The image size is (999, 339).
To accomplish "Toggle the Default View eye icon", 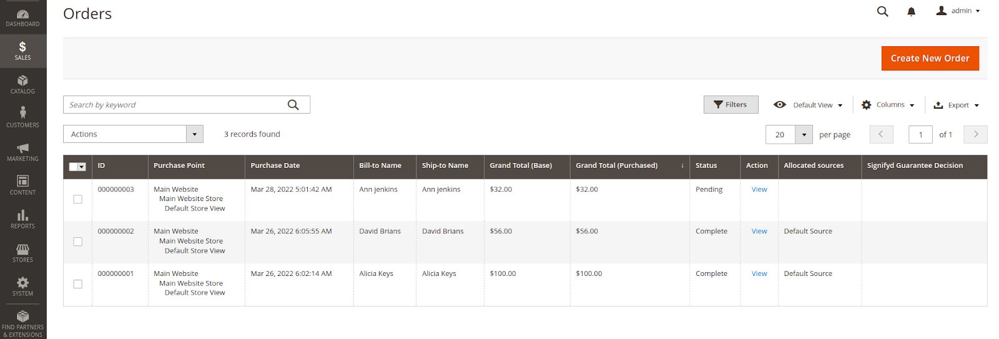I will click(x=780, y=105).
